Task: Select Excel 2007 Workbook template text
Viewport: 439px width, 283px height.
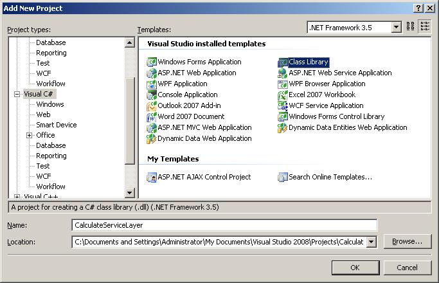Action: coord(322,95)
